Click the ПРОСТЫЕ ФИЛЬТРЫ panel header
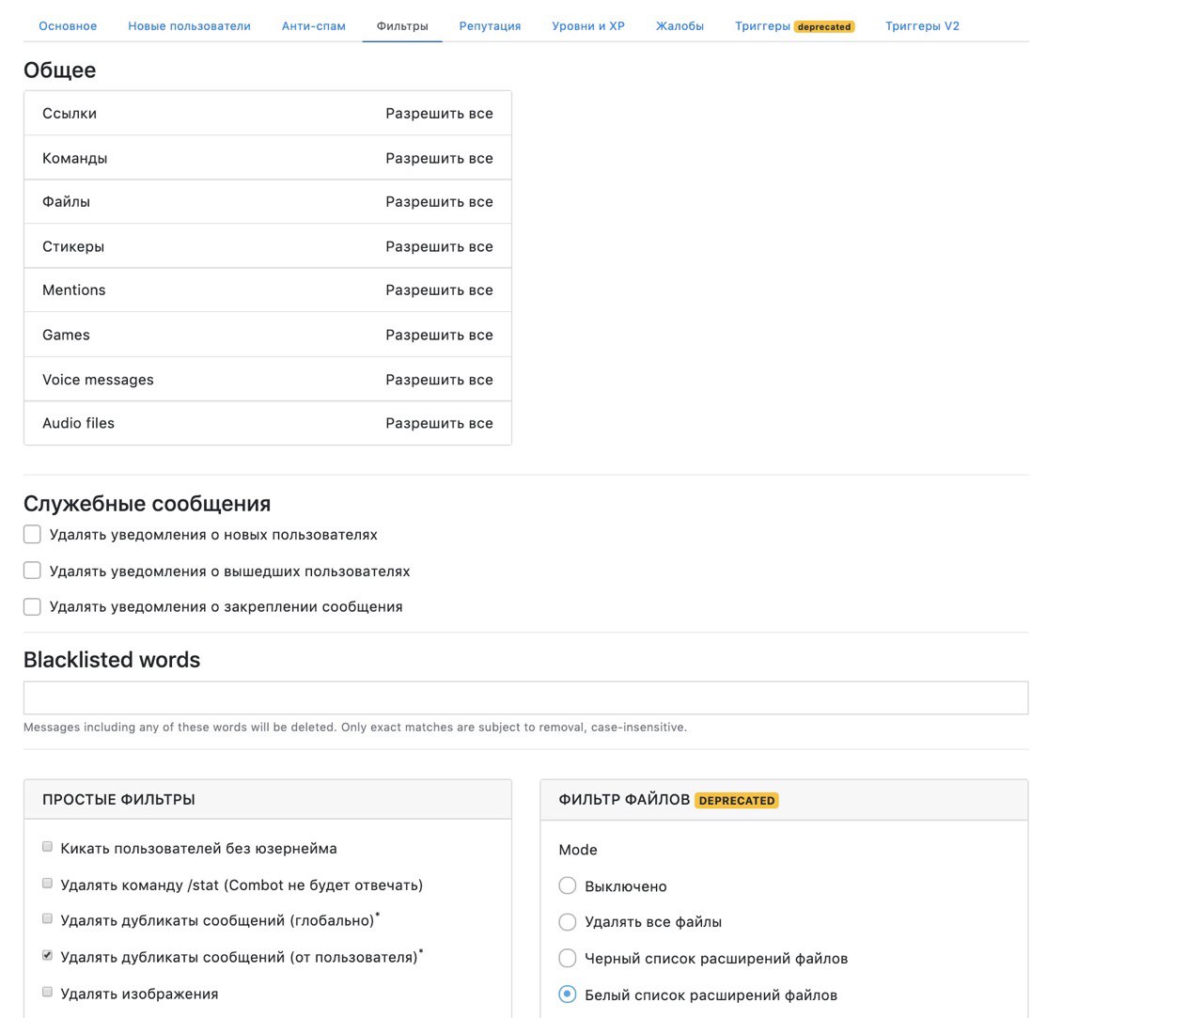This screenshot has height=1018, width=1203. pyautogui.click(x=268, y=800)
